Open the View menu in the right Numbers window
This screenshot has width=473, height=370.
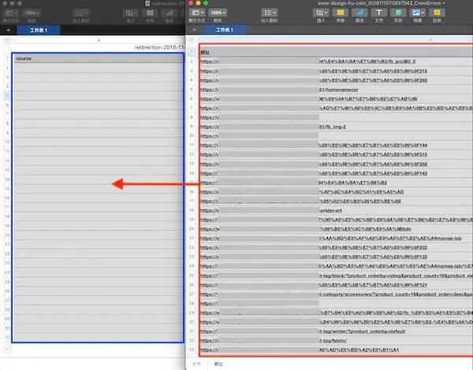tap(197, 13)
